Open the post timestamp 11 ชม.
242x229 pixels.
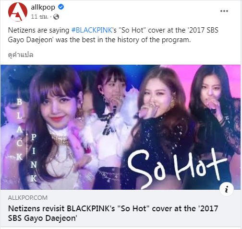pyautogui.click(x=39, y=17)
